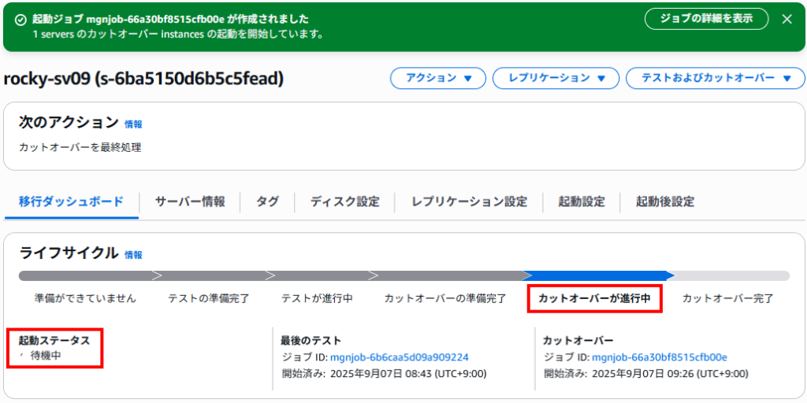807x403 pixels.
Task: Go to the ディスク設定 tab
Action: tap(345, 201)
